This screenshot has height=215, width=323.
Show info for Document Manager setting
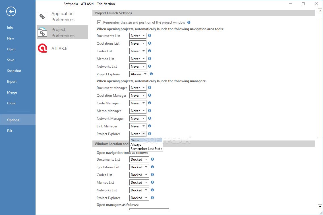click(150, 87)
